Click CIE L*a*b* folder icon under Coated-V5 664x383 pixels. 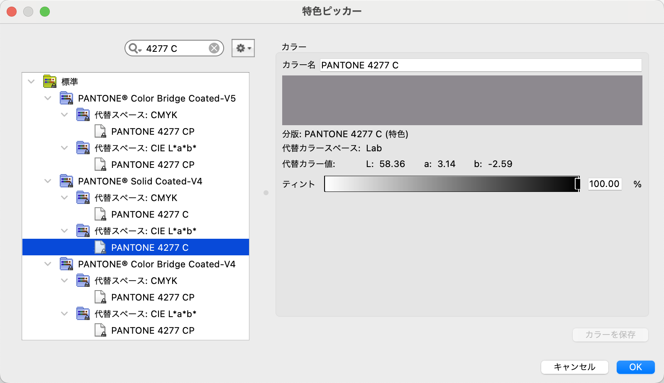pyautogui.click(x=83, y=148)
